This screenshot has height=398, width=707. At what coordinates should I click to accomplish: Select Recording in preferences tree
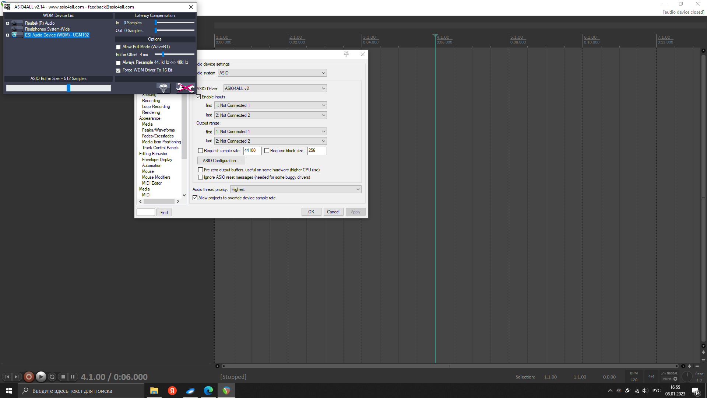pos(151,101)
